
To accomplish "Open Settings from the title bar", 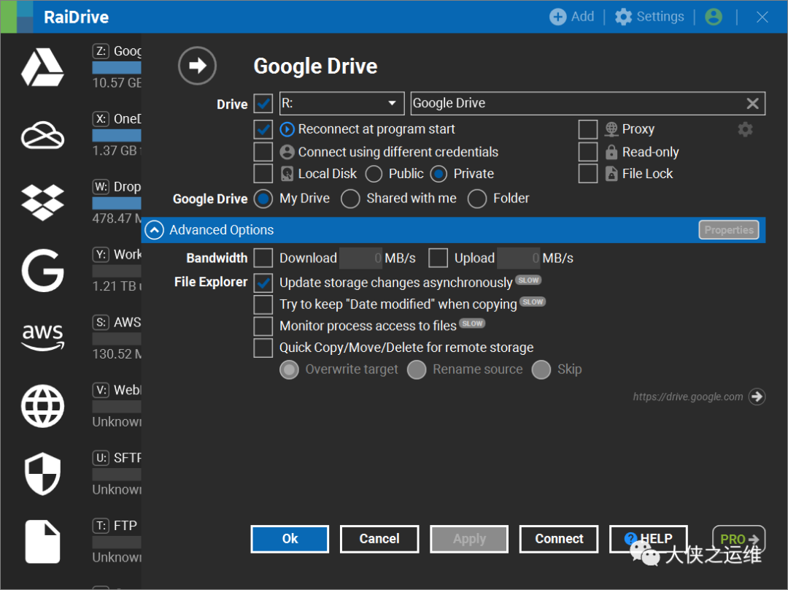I will point(649,17).
